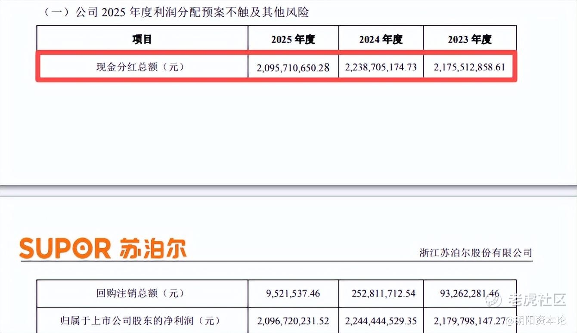
Task: Click the value 2,244,444,529.35
Action: click(381, 321)
